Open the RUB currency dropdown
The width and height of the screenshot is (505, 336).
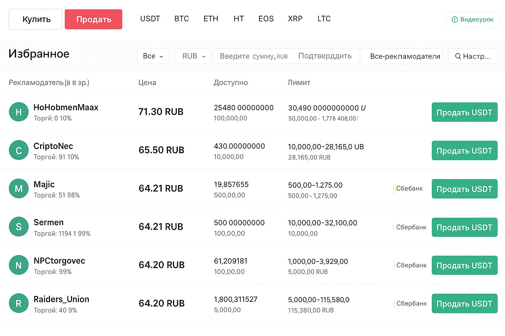[193, 56]
